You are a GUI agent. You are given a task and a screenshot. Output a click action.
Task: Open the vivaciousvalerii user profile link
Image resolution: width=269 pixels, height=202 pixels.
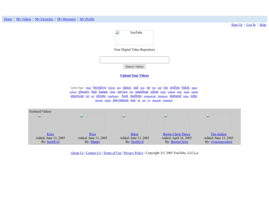[x=222, y=142]
